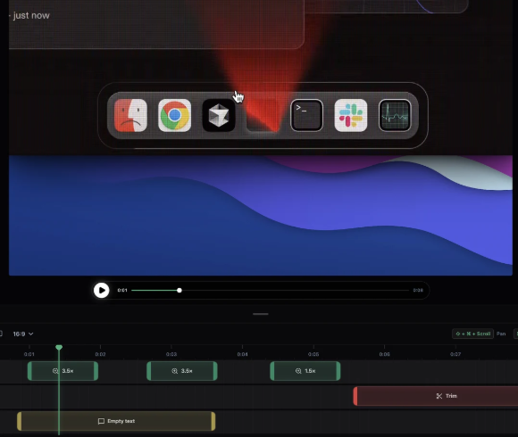Click the green playhead marker

coord(59,347)
